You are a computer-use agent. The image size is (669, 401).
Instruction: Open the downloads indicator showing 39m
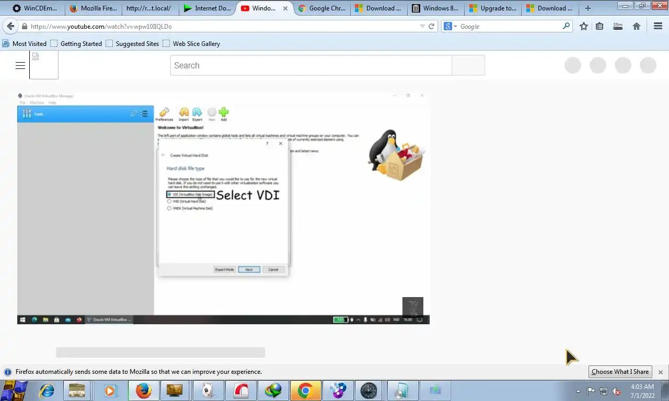coord(617,26)
